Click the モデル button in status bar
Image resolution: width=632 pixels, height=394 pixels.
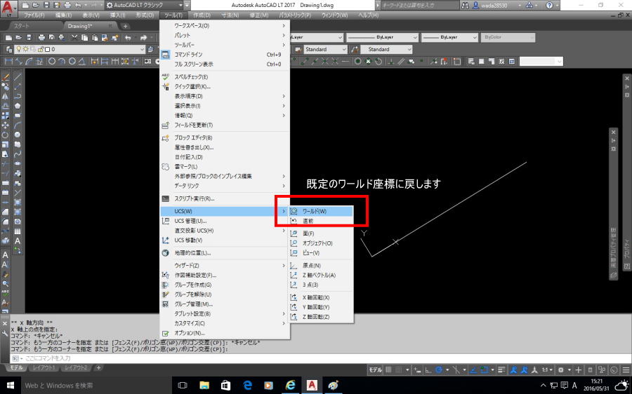(375, 370)
